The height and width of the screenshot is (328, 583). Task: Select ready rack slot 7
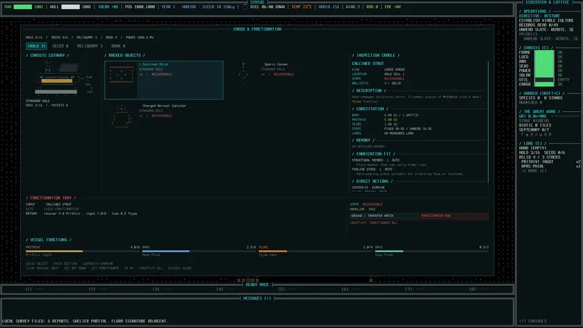pos(415,289)
